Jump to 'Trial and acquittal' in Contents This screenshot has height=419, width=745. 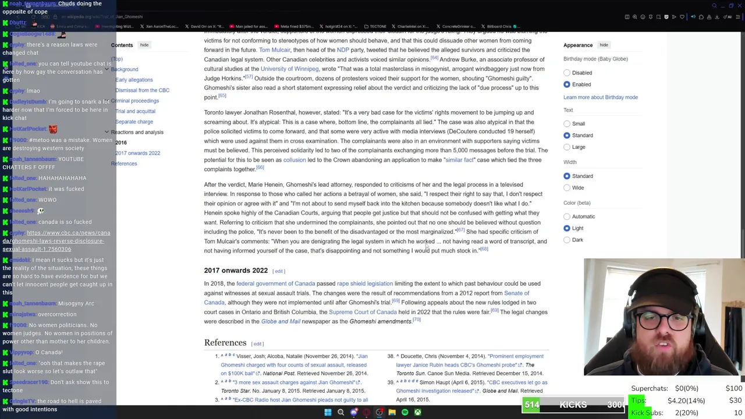pyautogui.click(x=135, y=111)
